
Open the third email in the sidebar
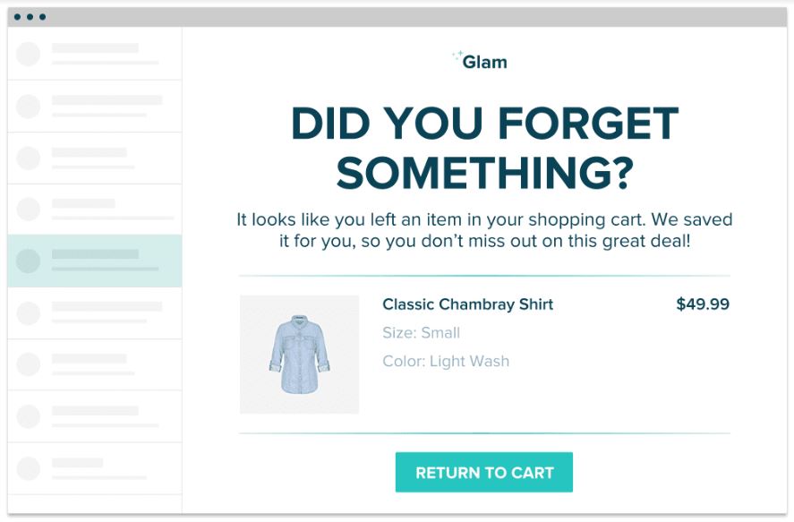point(95,158)
